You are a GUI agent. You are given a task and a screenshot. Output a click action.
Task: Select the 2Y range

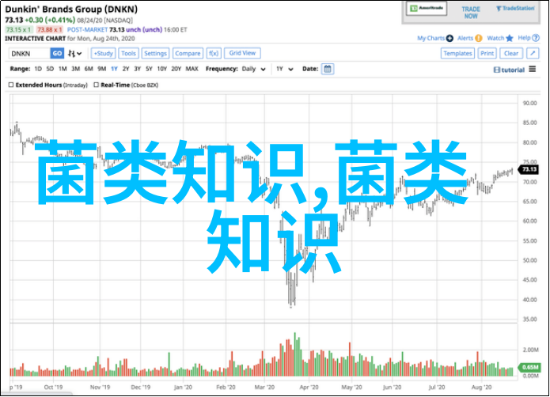126,69
